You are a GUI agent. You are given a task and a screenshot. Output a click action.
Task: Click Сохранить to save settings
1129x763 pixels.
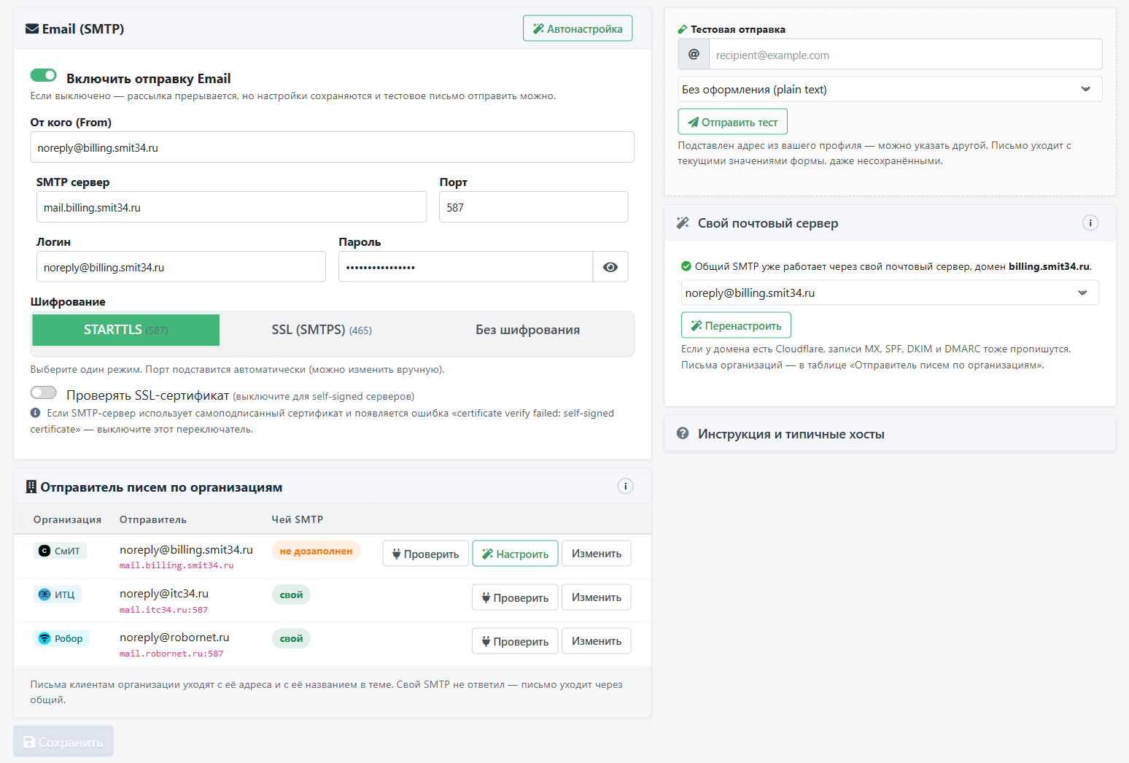tap(63, 742)
